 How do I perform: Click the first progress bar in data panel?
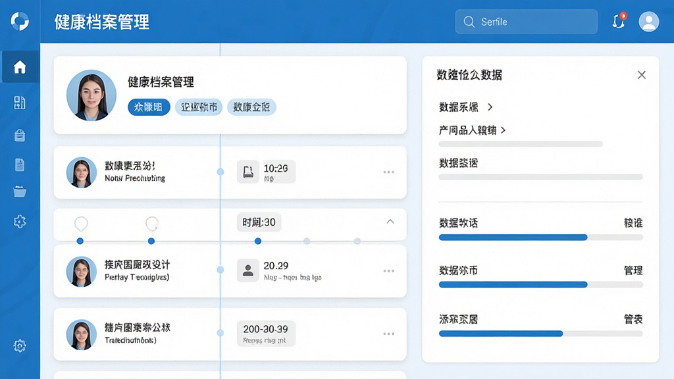(541, 237)
